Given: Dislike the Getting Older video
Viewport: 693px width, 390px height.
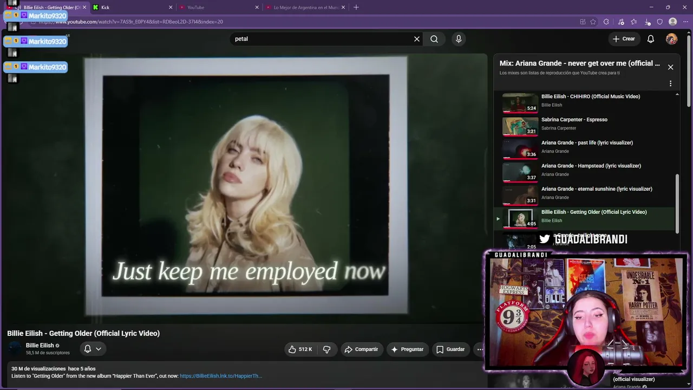Looking at the screenshot, I should pos(327,349).
